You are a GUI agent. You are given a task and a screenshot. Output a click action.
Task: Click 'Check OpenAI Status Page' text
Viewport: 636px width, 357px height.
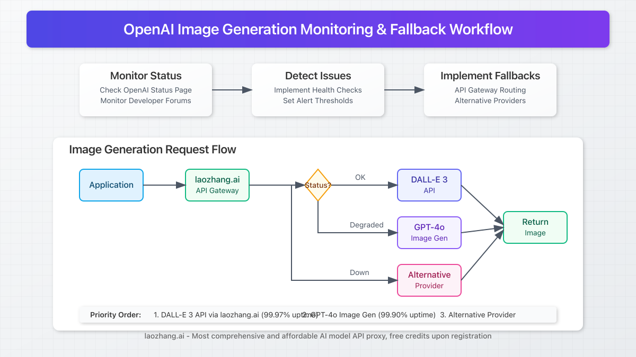146,90
